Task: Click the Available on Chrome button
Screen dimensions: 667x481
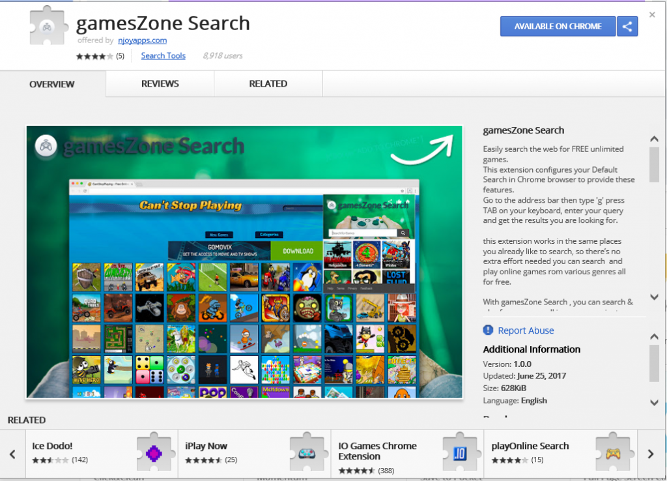Action: click(x=558, y=26)
